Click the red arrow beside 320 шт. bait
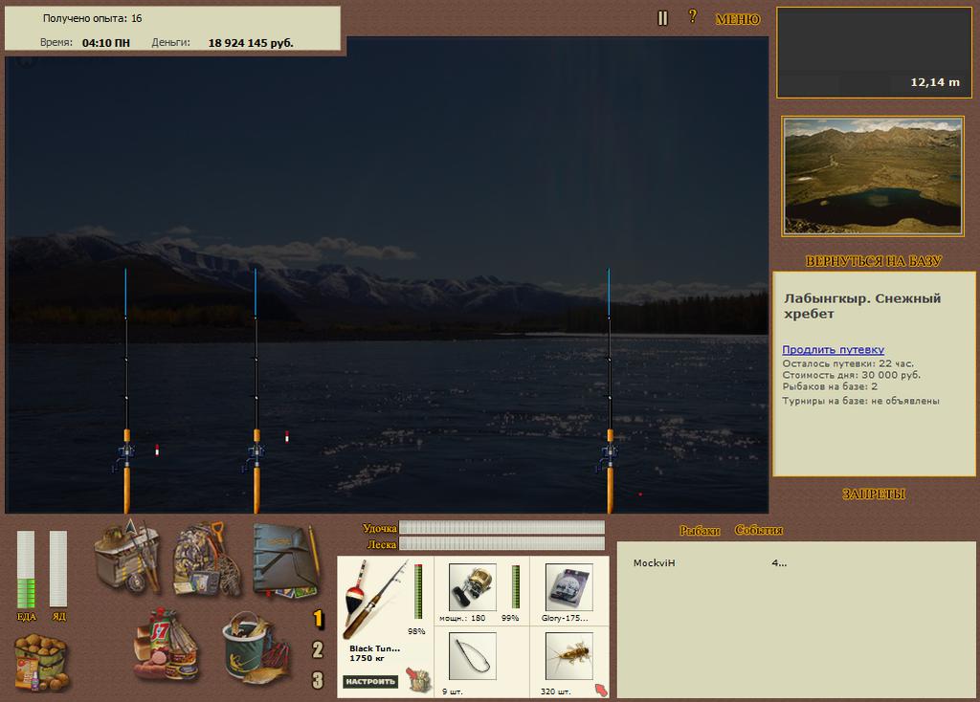 pos(601,691)
